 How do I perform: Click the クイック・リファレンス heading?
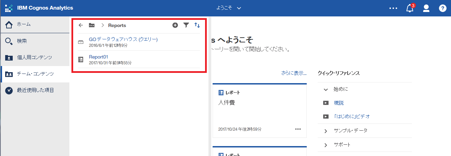(x=339, y=73)
